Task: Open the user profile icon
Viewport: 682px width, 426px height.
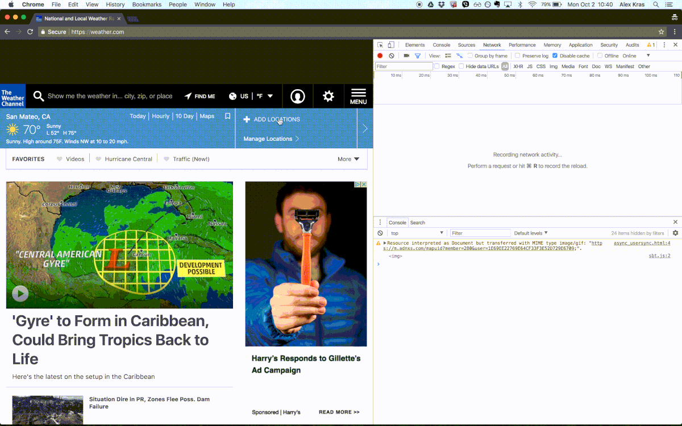Action: [x=298, y=96]
